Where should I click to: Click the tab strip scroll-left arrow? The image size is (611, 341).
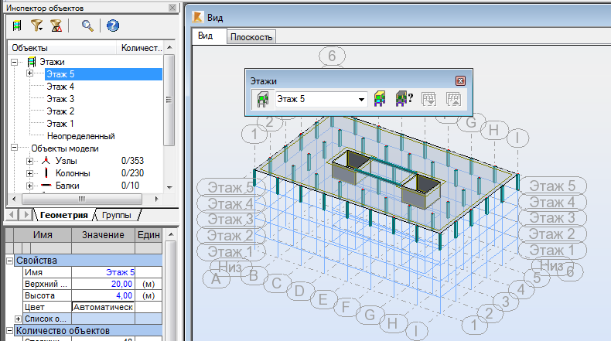tap(12, 215)
